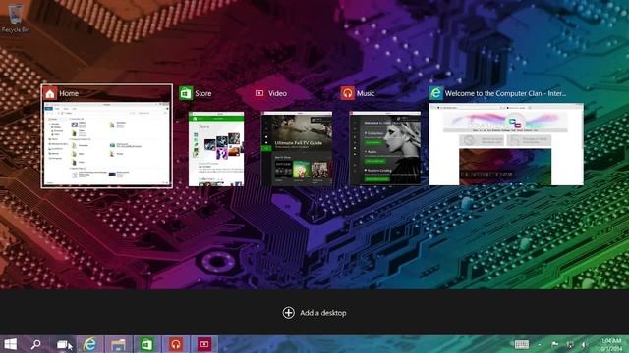Image resolution: width=629 pixels, height=353 pixels.
Task: Select the Music app window thumbnail
Action: click(x=385, y=148)
